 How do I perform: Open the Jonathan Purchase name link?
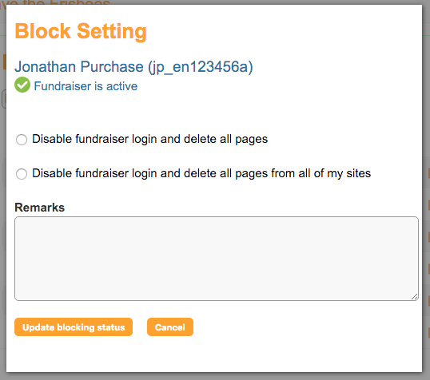[79, 66]
